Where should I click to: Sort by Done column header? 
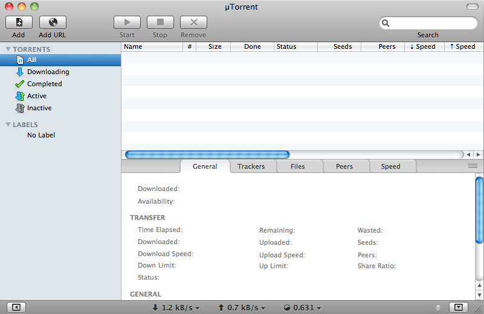point(253,46)
